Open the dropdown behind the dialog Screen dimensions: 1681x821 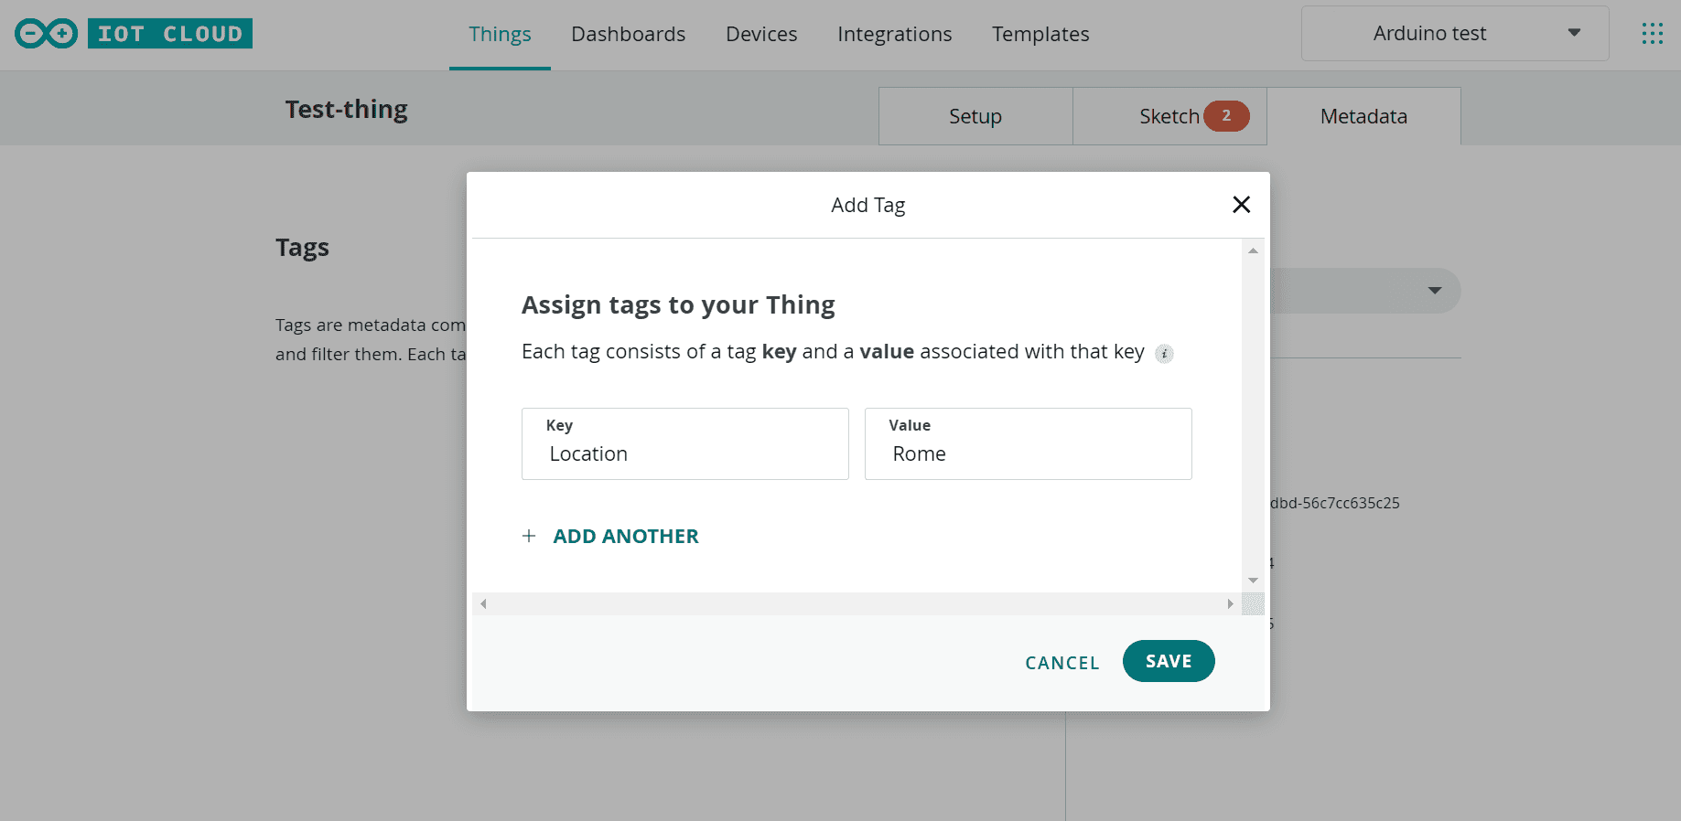[x=1433, y=291]
